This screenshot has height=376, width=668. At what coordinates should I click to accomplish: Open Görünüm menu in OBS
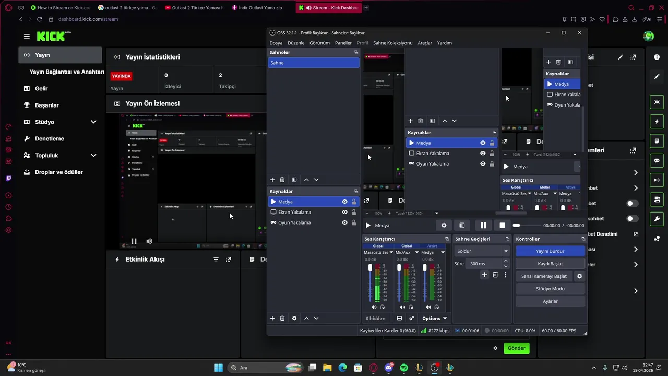(319, 43)
